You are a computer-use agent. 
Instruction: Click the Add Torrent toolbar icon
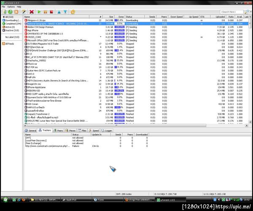click(4, 12)
